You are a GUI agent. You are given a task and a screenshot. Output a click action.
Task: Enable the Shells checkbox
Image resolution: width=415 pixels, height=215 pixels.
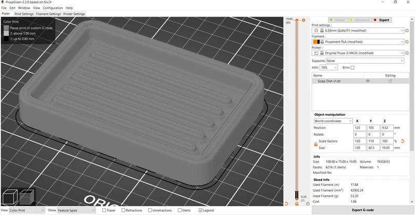tap(179, 210)
